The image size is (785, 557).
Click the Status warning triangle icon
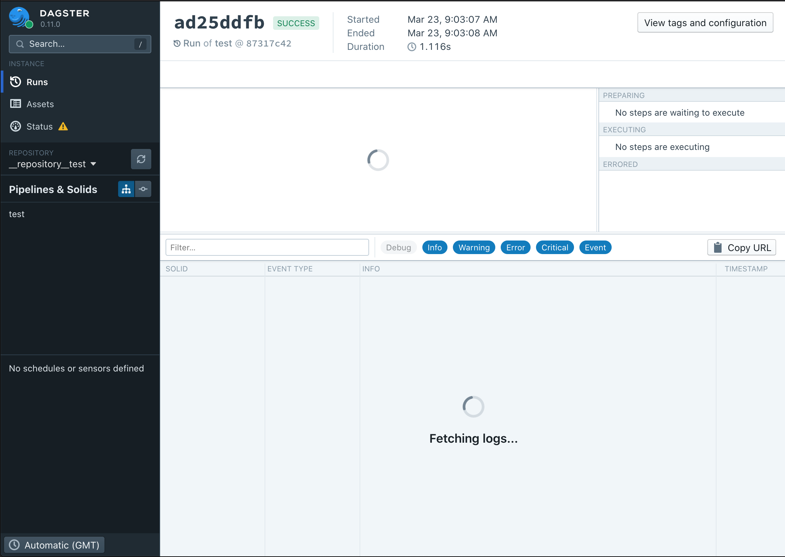(x=63, y=127)
